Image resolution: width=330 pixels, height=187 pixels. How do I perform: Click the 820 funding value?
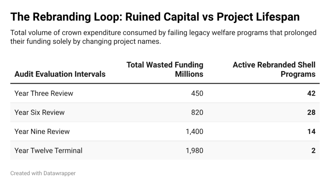coord(197,112)
